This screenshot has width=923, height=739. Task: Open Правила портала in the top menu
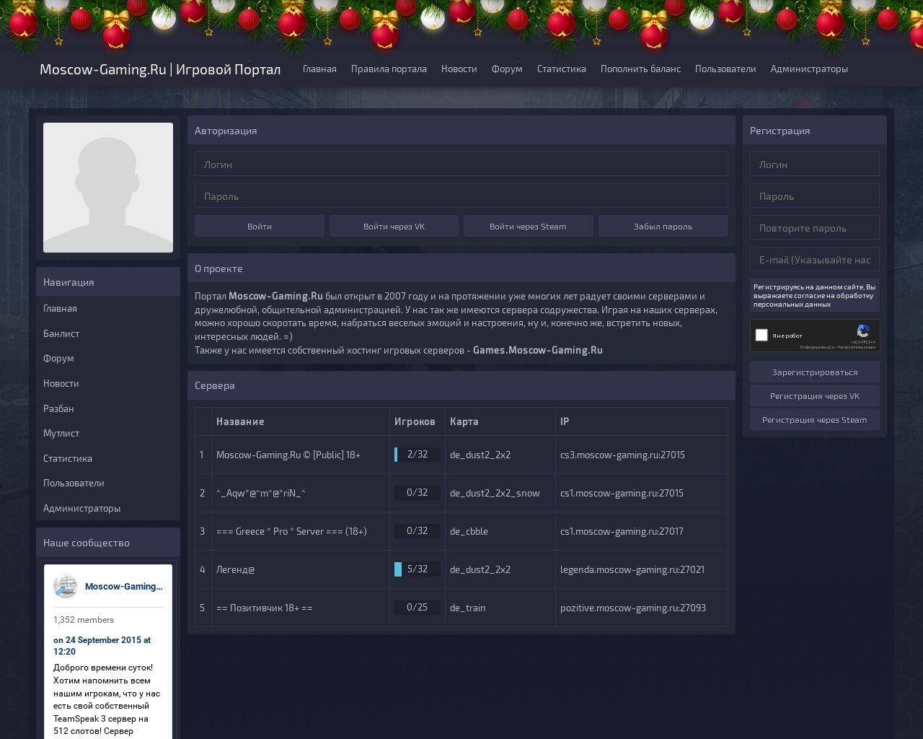(x=389, y=69)
